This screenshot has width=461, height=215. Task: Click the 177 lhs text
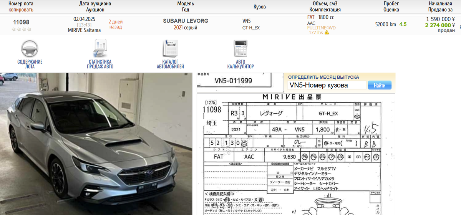click(316, 33)
